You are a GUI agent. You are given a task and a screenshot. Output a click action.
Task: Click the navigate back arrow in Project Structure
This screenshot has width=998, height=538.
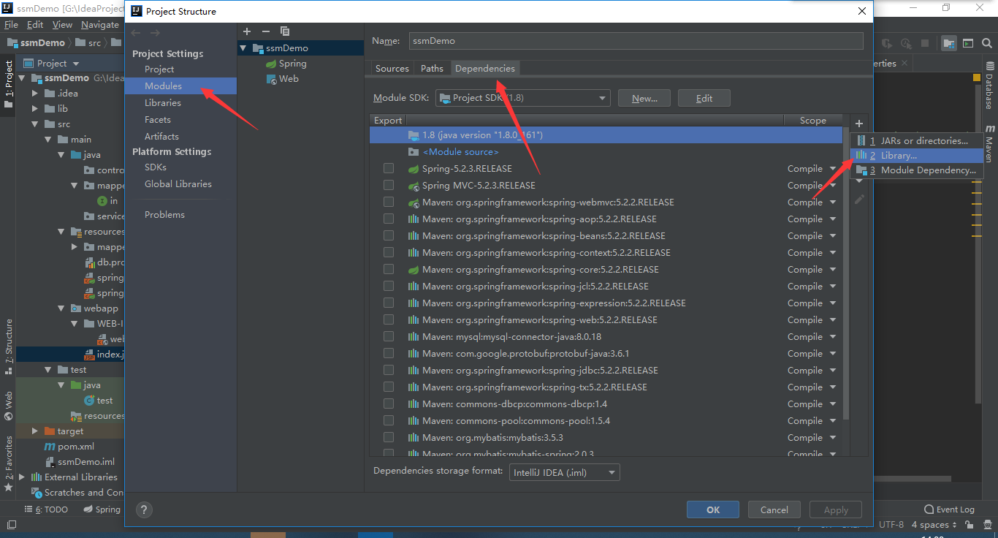point(136,33)
